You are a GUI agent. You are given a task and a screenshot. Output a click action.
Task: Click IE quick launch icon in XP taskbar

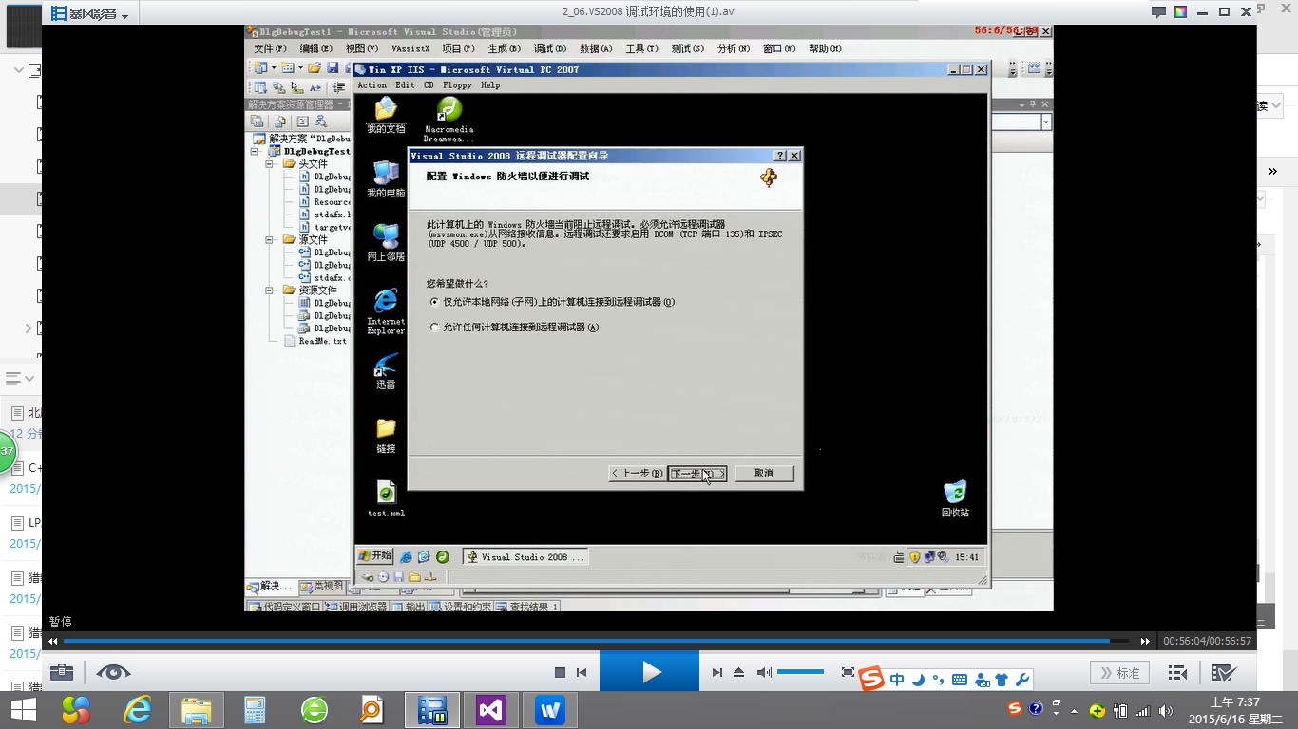(x=407, y=557)
